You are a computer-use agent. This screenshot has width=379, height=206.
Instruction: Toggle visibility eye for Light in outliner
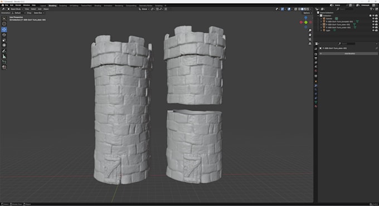[x=373, y=31]
